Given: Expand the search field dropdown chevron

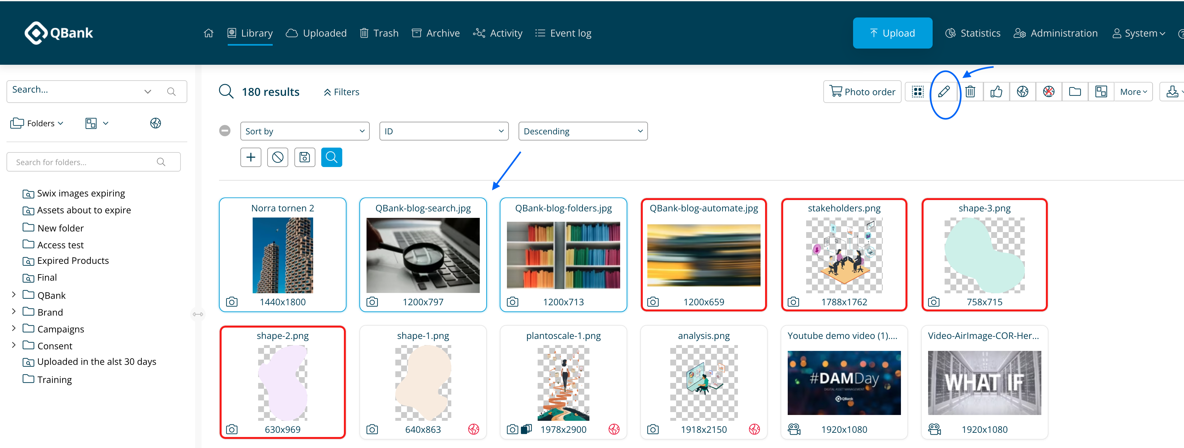Looking at the screenshot, I should tap(148, 91).
